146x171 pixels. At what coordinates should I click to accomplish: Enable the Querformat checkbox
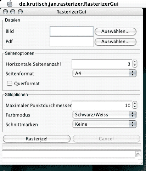point(10,84)
